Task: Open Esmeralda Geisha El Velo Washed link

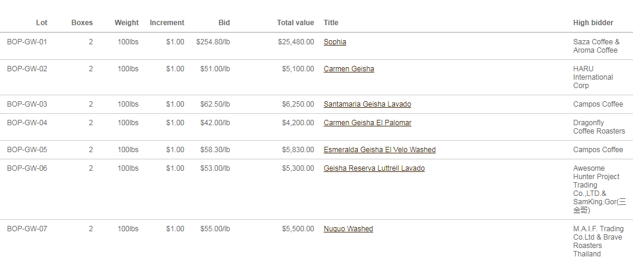Action: pos(379,150)
